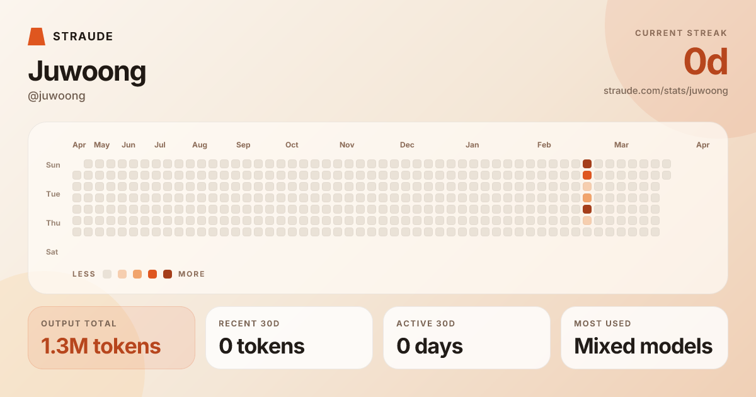756x397 pixels.
Task: Select the light peach legend swatch
Action: (x=122, y=274)
